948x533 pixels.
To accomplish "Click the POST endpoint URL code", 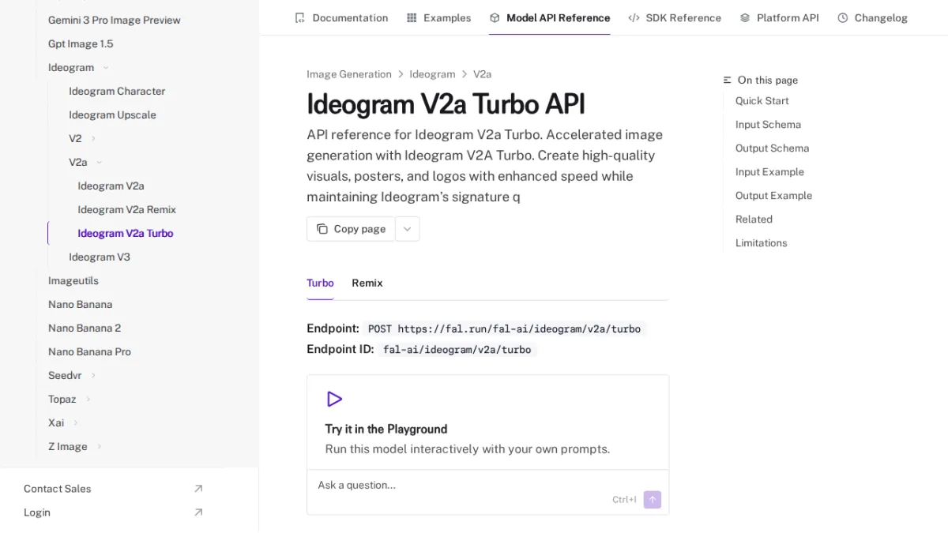I will (504, 329).
